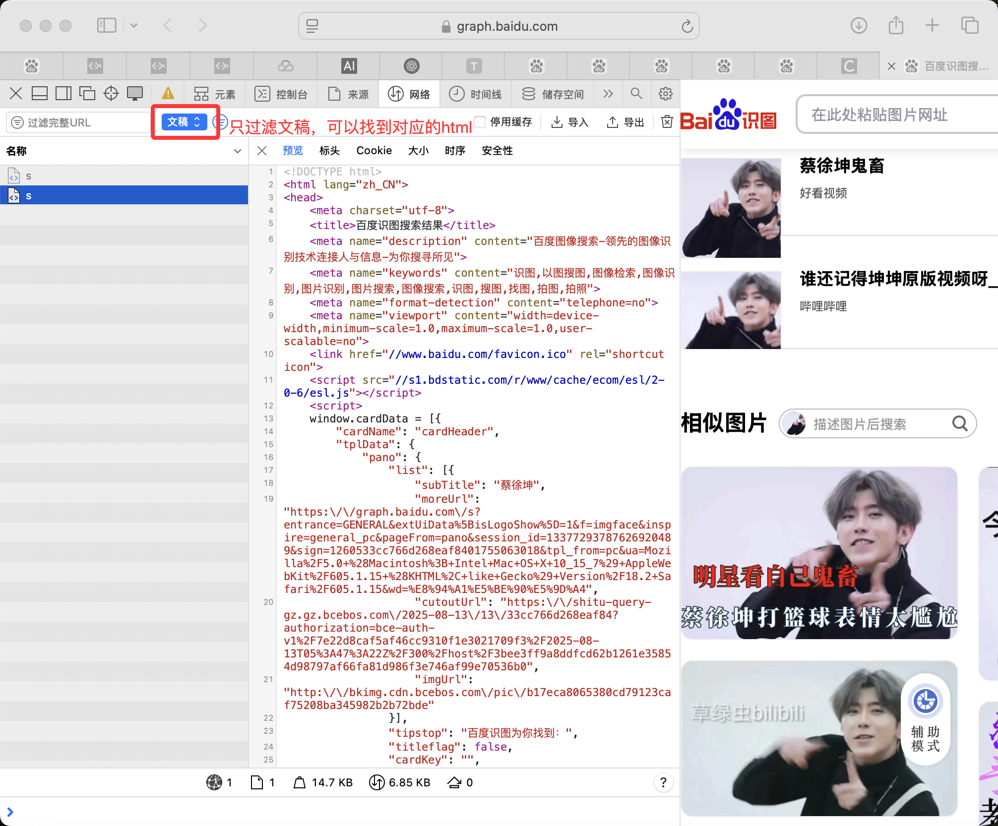Toggle Safari sidebar button
This screenshot has height=826, width=998.
pyautogui.click(x=107, y=26)
